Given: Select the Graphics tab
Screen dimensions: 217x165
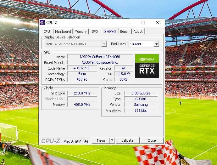Looking at the screenshot, I should pos(110,31).
